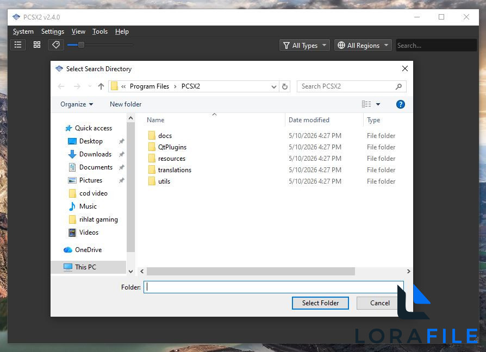Toggle the show titles tag icon
The height and width of the screenshot is (352, 486).
click(x=56, y=45)
